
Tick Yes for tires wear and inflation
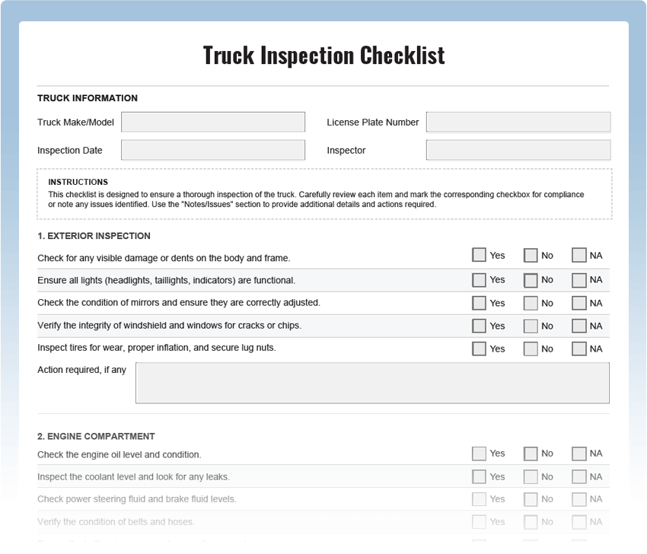pyautogui.click(x=479, y=349)
